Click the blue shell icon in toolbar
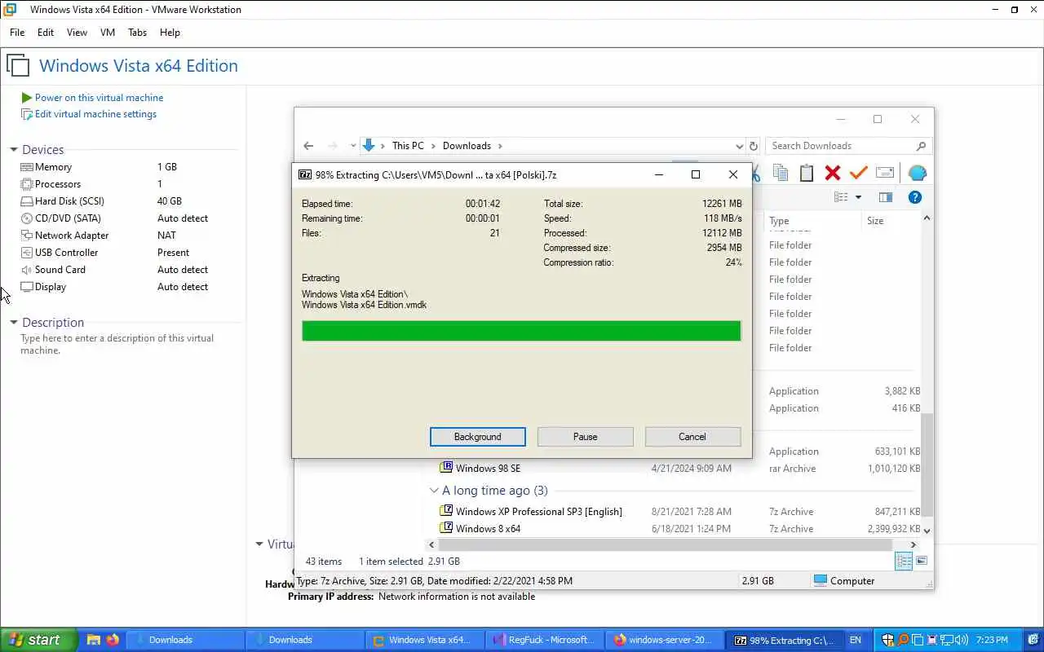 click(917, 173)
